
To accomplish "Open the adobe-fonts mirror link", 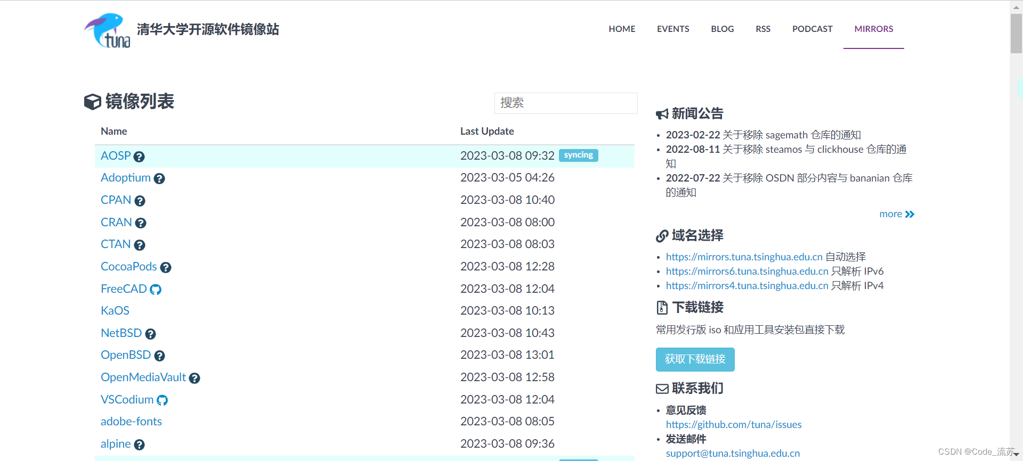I will tap(131, 421).
